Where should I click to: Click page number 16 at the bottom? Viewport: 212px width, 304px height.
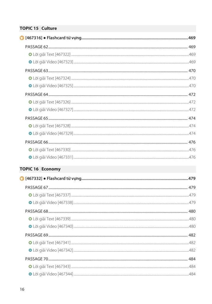coord(22,289)
